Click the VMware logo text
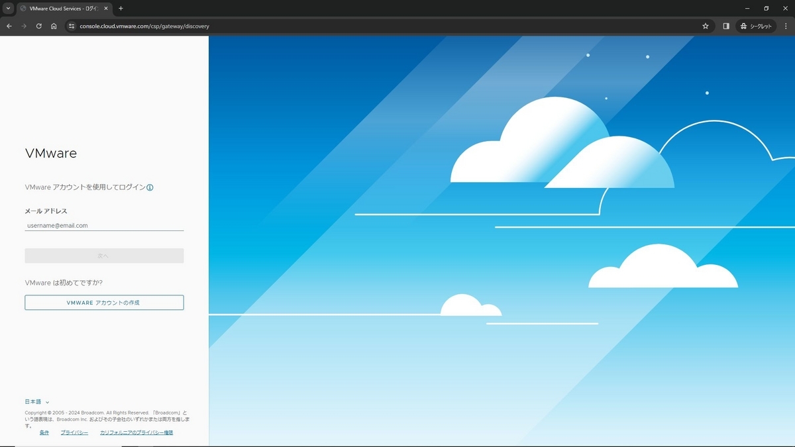This screenshot has width=795, height=447. (51, 153)
